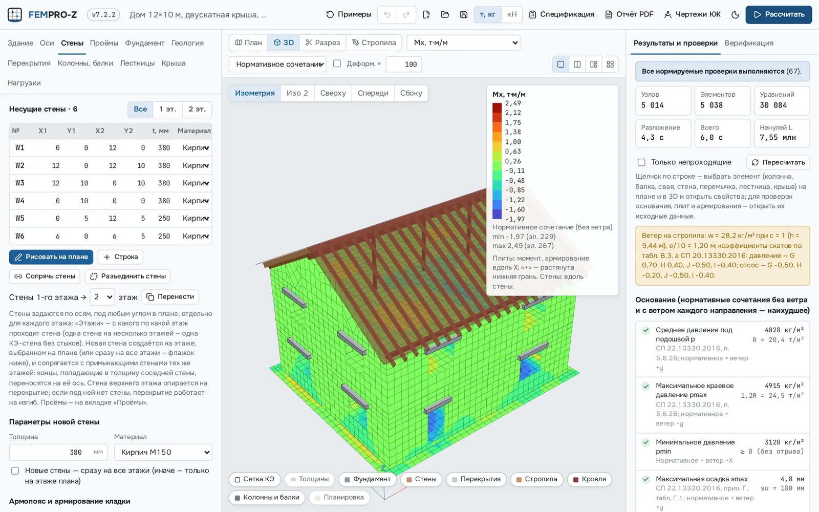Undo the last action

pos(387,15)
